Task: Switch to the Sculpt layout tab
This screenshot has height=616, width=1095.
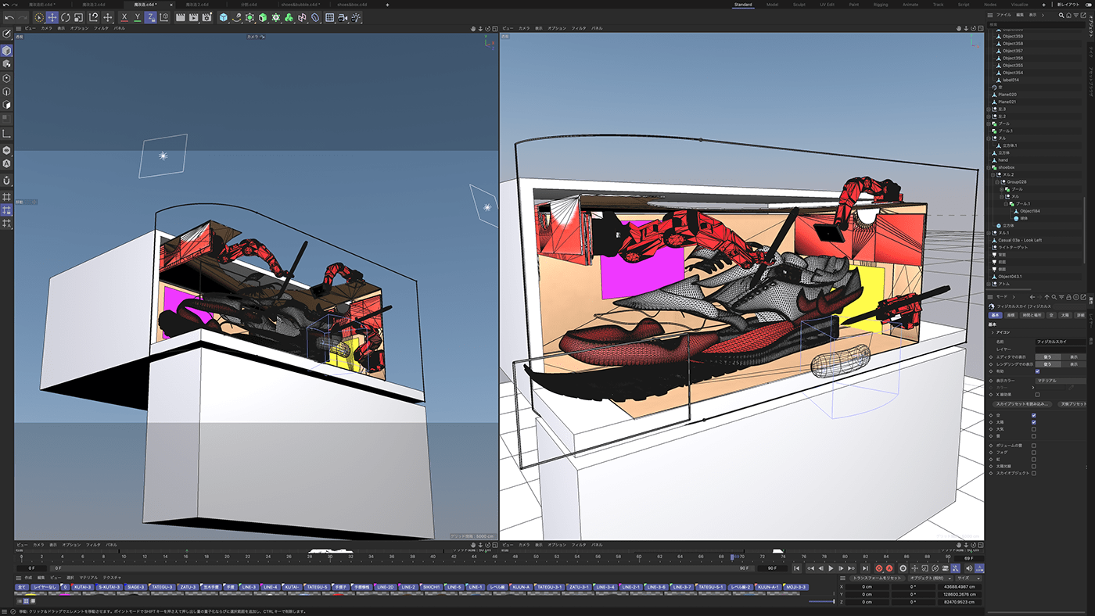Action: click(x=799, y=4)
